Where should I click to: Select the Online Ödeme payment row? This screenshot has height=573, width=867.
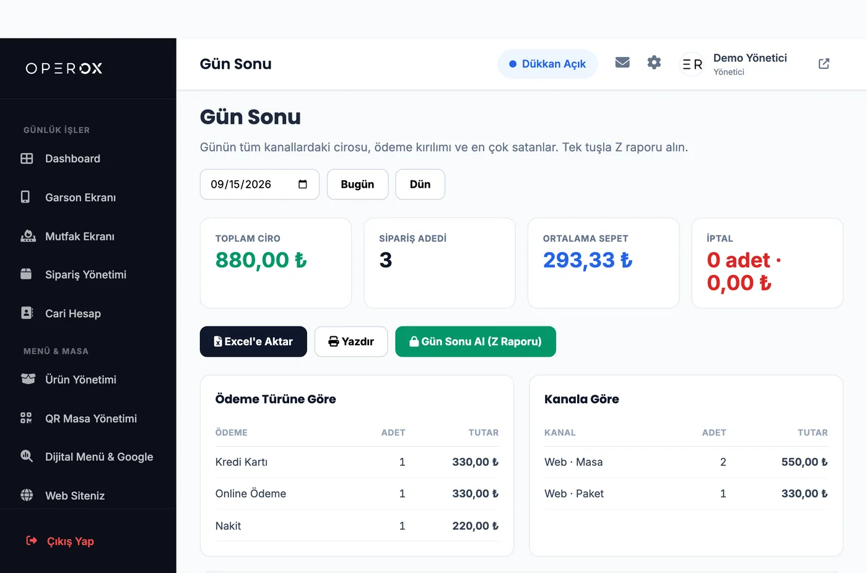coord(357,494)
